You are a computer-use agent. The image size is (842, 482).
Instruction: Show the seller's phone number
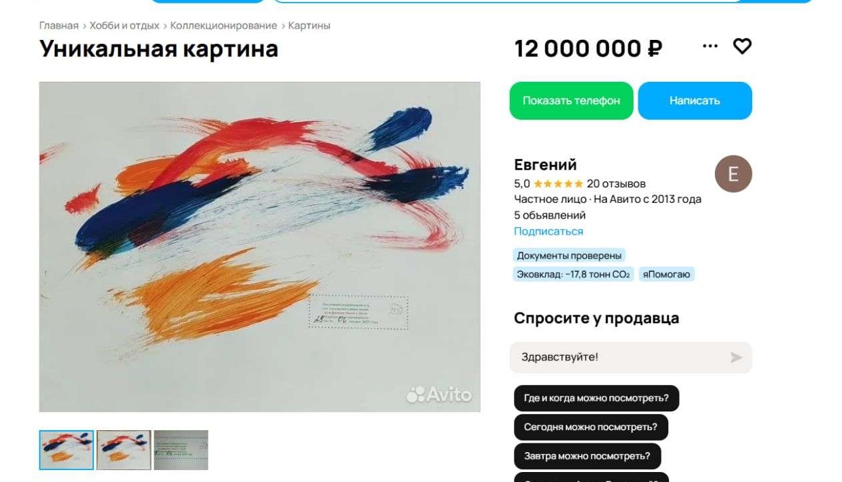[571, 101]
